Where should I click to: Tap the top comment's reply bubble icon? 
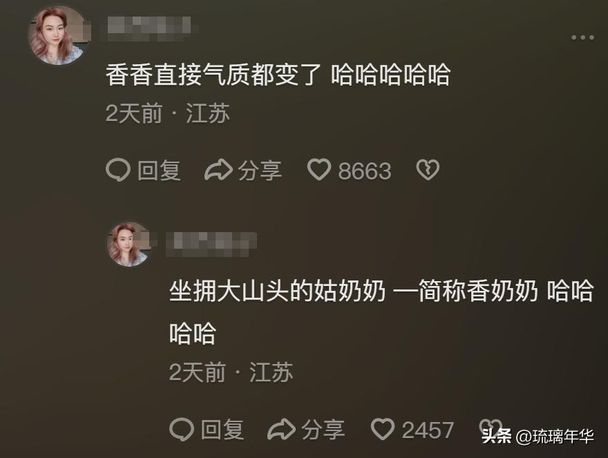118,170
